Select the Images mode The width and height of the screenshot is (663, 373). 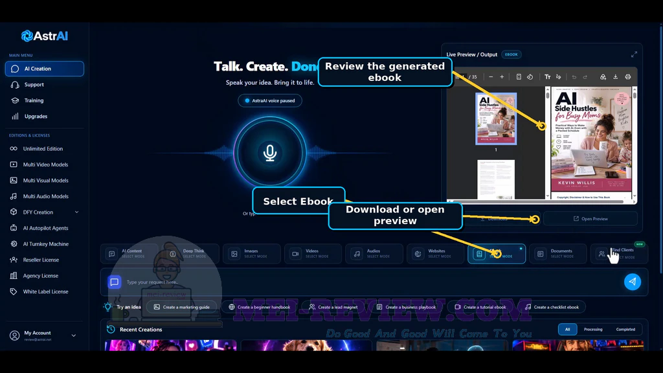coord(252,254)
